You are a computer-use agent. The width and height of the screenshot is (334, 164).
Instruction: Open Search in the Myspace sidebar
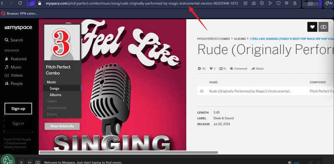[14, 40]
